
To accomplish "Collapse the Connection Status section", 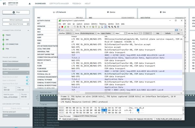I will (x=28, y=30).
